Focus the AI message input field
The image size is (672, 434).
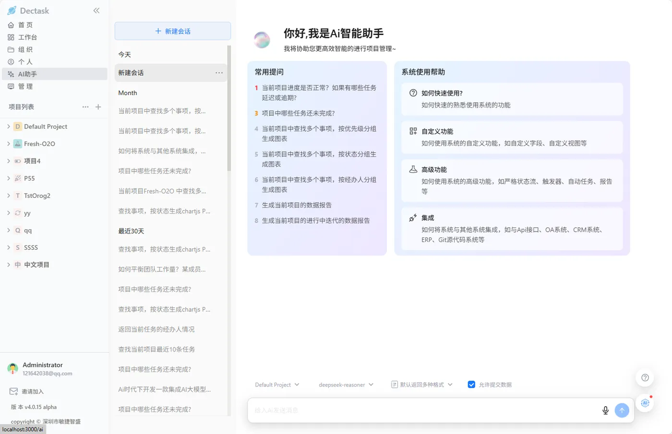[x=425, y=410]
